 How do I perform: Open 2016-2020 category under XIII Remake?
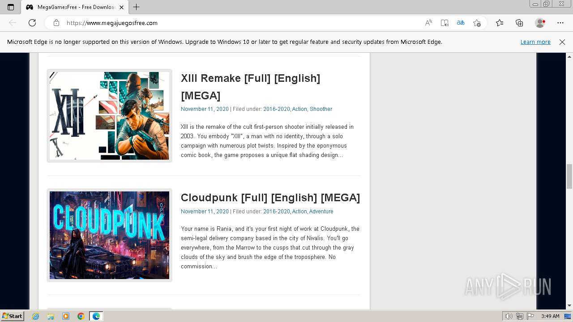tap(277, 109)
